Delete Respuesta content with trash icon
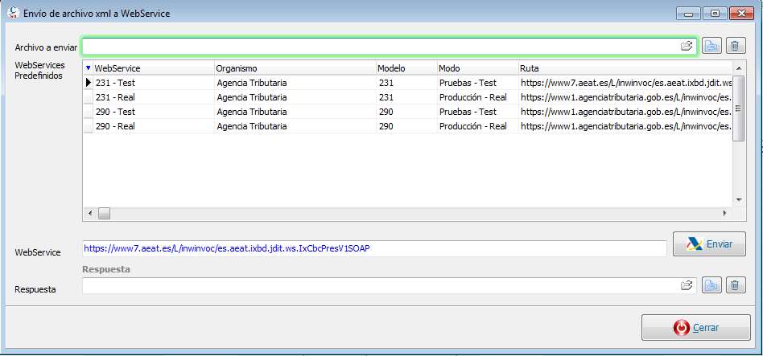Screen dimensions: 763x356 click(x=736, y=285)
